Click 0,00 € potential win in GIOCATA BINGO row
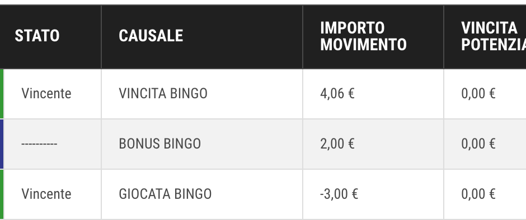This screenshot has width=526, height=220. [478, 194]
